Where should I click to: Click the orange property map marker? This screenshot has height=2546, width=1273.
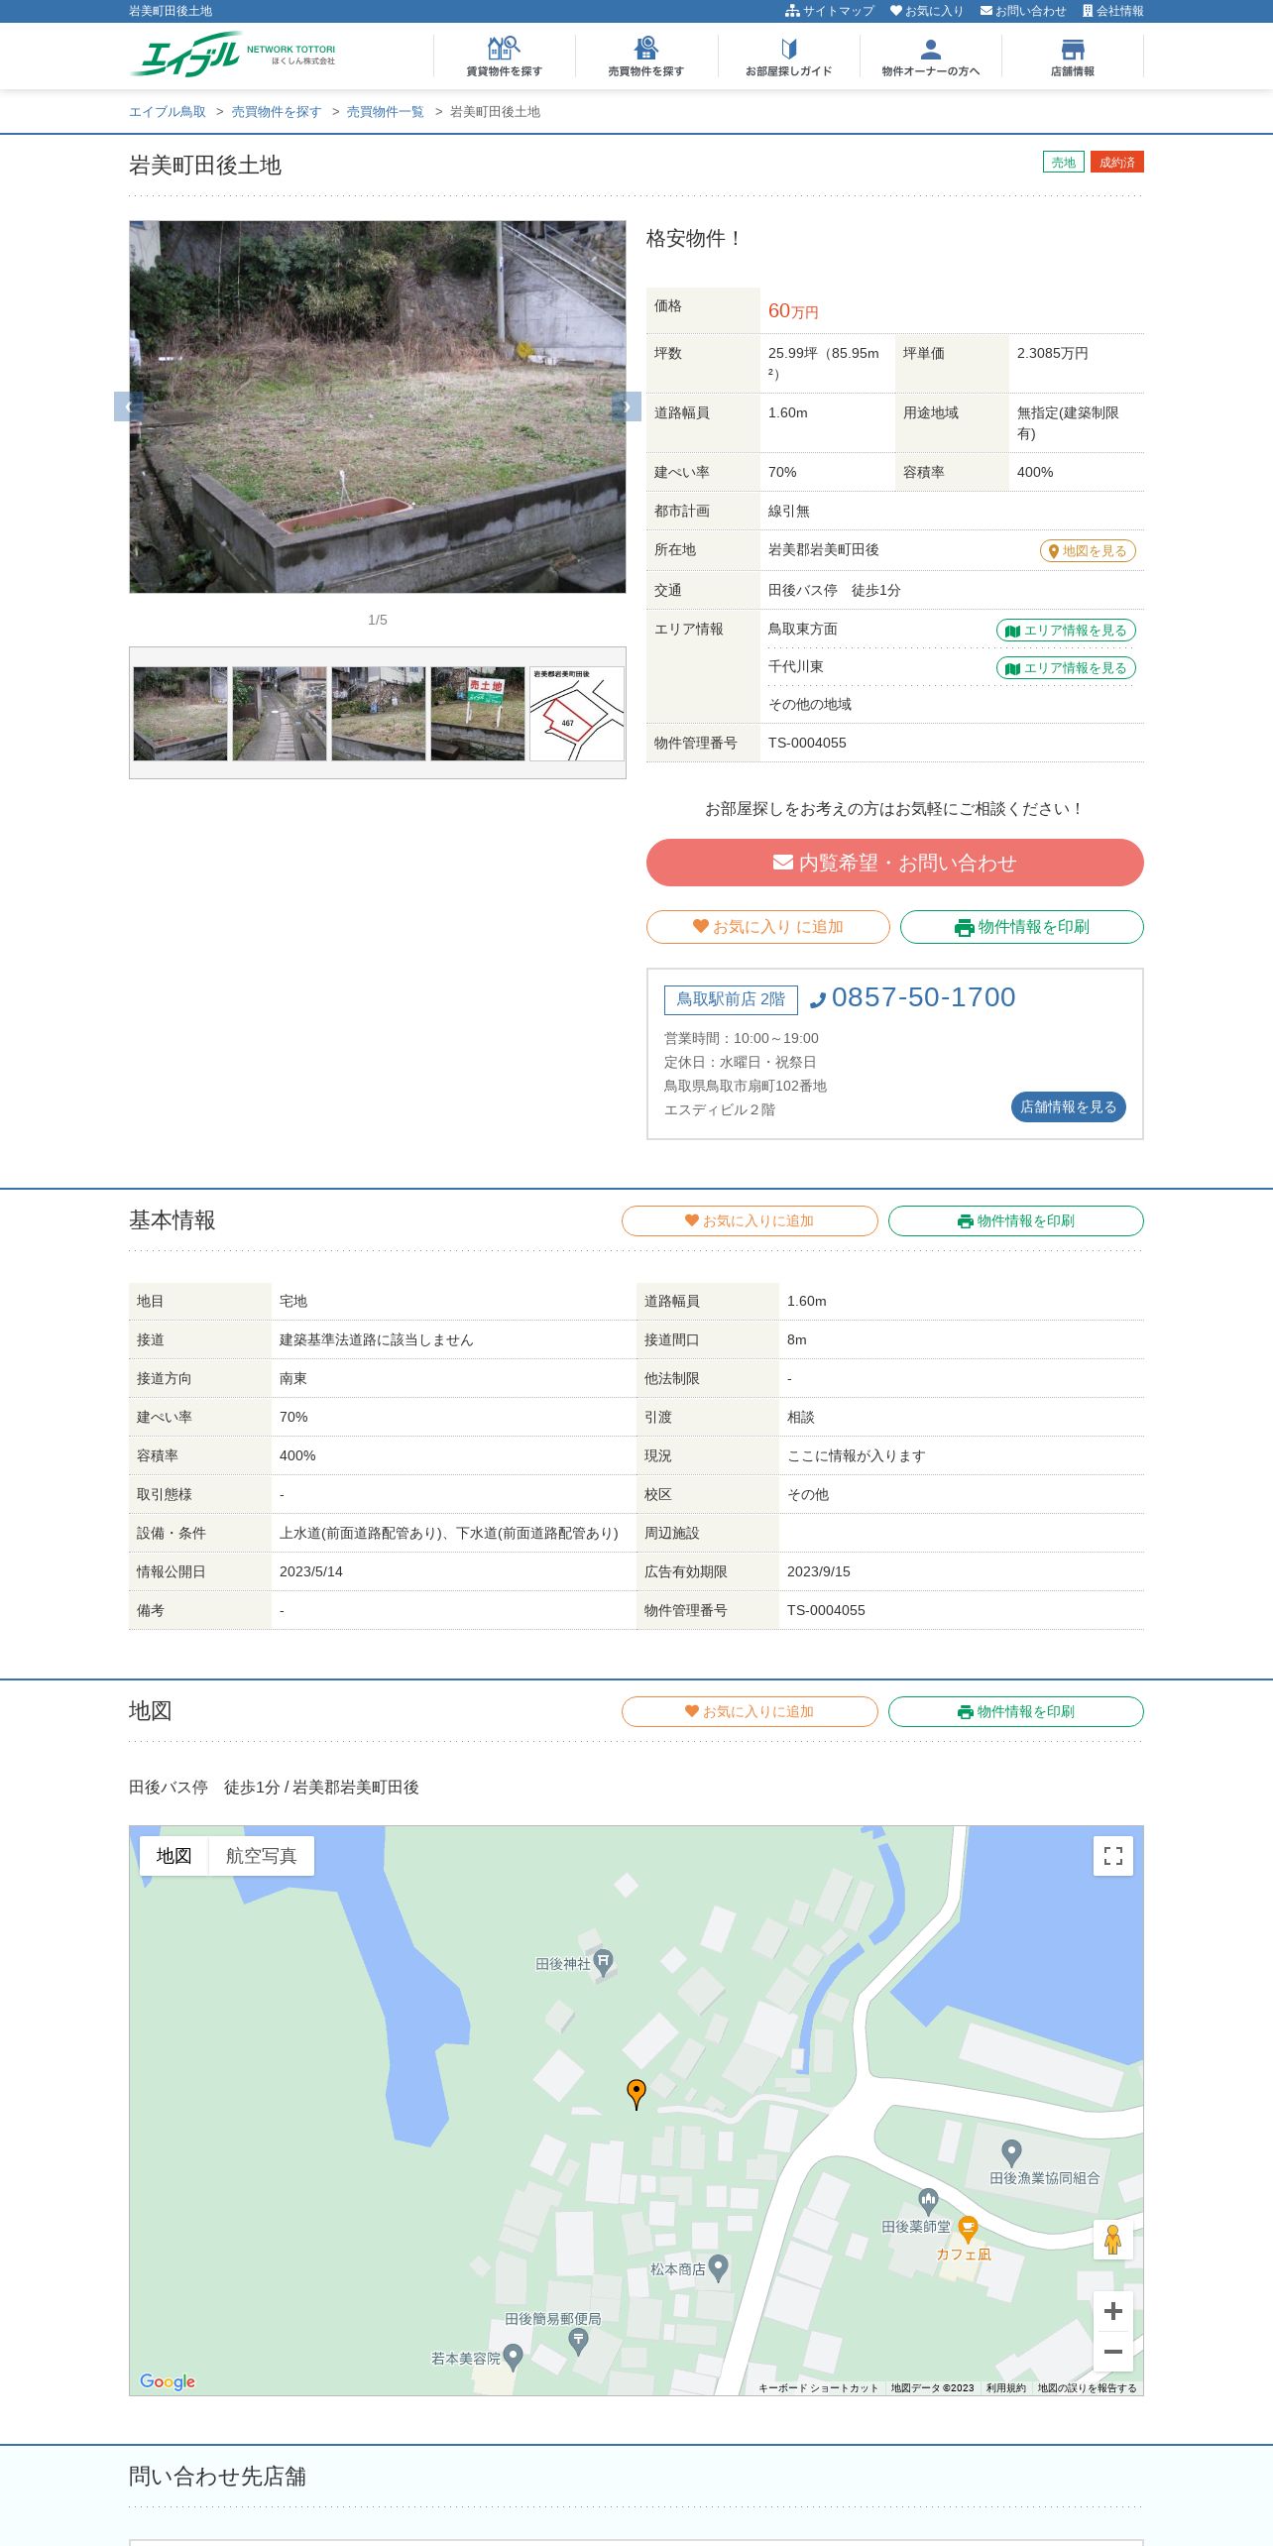tap(636, 2093)
